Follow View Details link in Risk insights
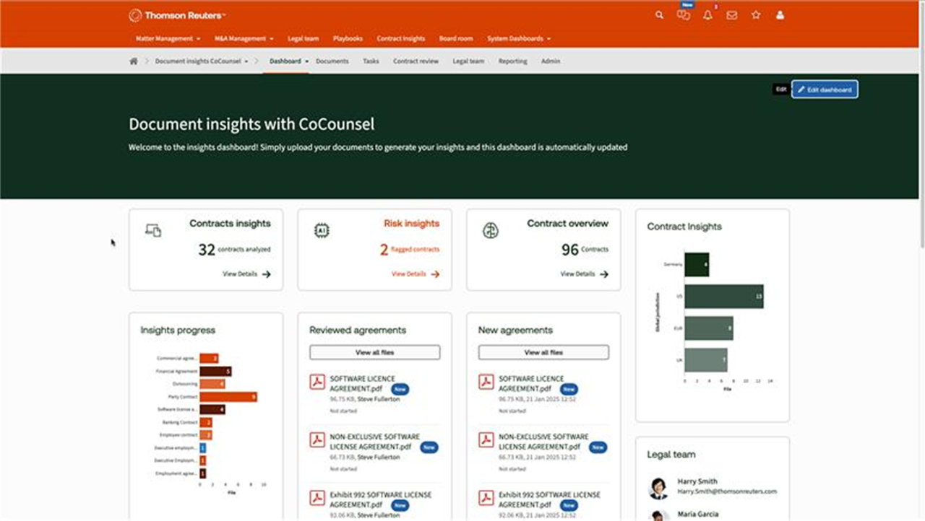Image resolution: width=925 pixels, height=521 pixels. (416, 274)
